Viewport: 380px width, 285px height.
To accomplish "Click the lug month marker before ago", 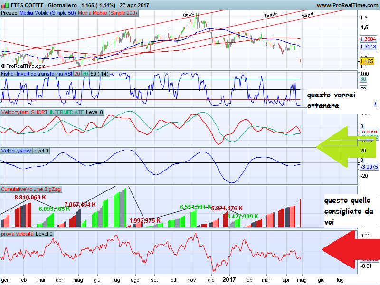I will click(x=116, y=280).
